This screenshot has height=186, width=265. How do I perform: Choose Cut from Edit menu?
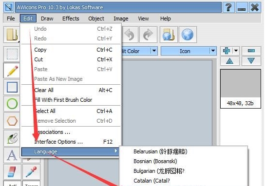[71, 59]
